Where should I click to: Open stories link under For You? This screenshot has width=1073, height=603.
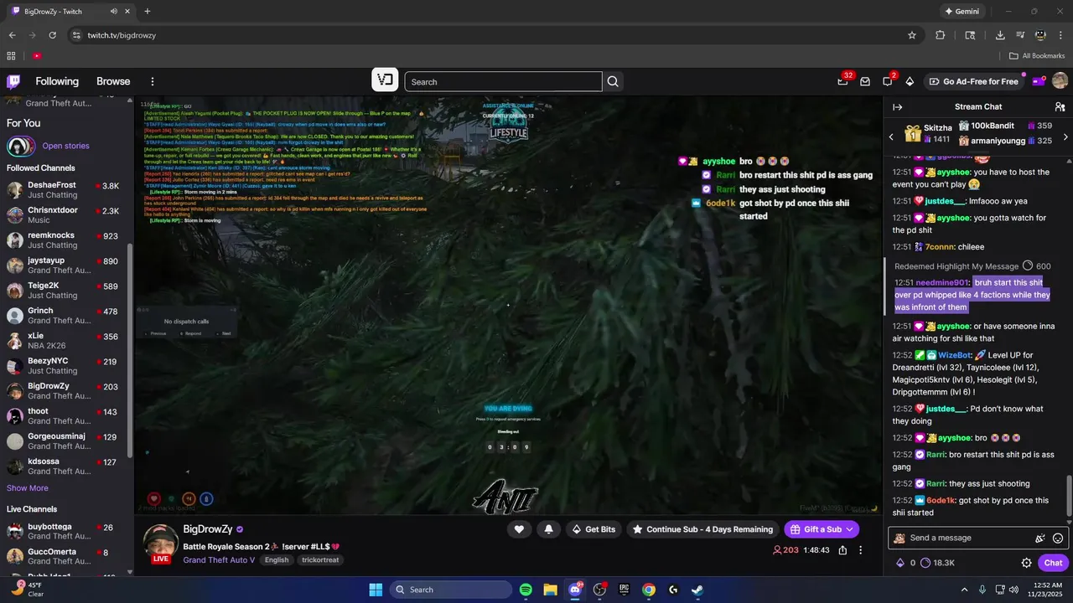coord(65,146)
